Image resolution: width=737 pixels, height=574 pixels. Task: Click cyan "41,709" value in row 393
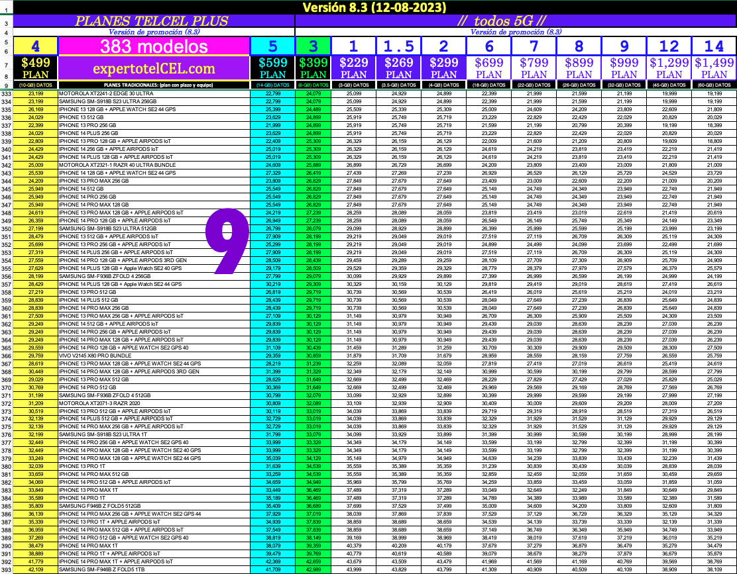pos(272,570)
